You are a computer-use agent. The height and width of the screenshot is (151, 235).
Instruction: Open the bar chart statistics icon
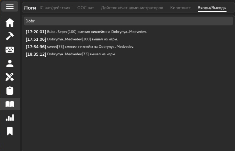[10, 118]
